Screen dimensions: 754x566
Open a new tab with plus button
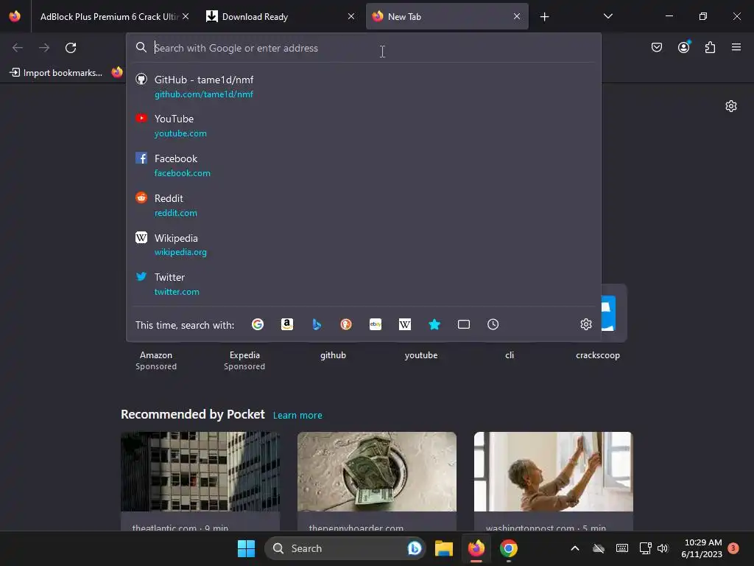coord(544,17)
